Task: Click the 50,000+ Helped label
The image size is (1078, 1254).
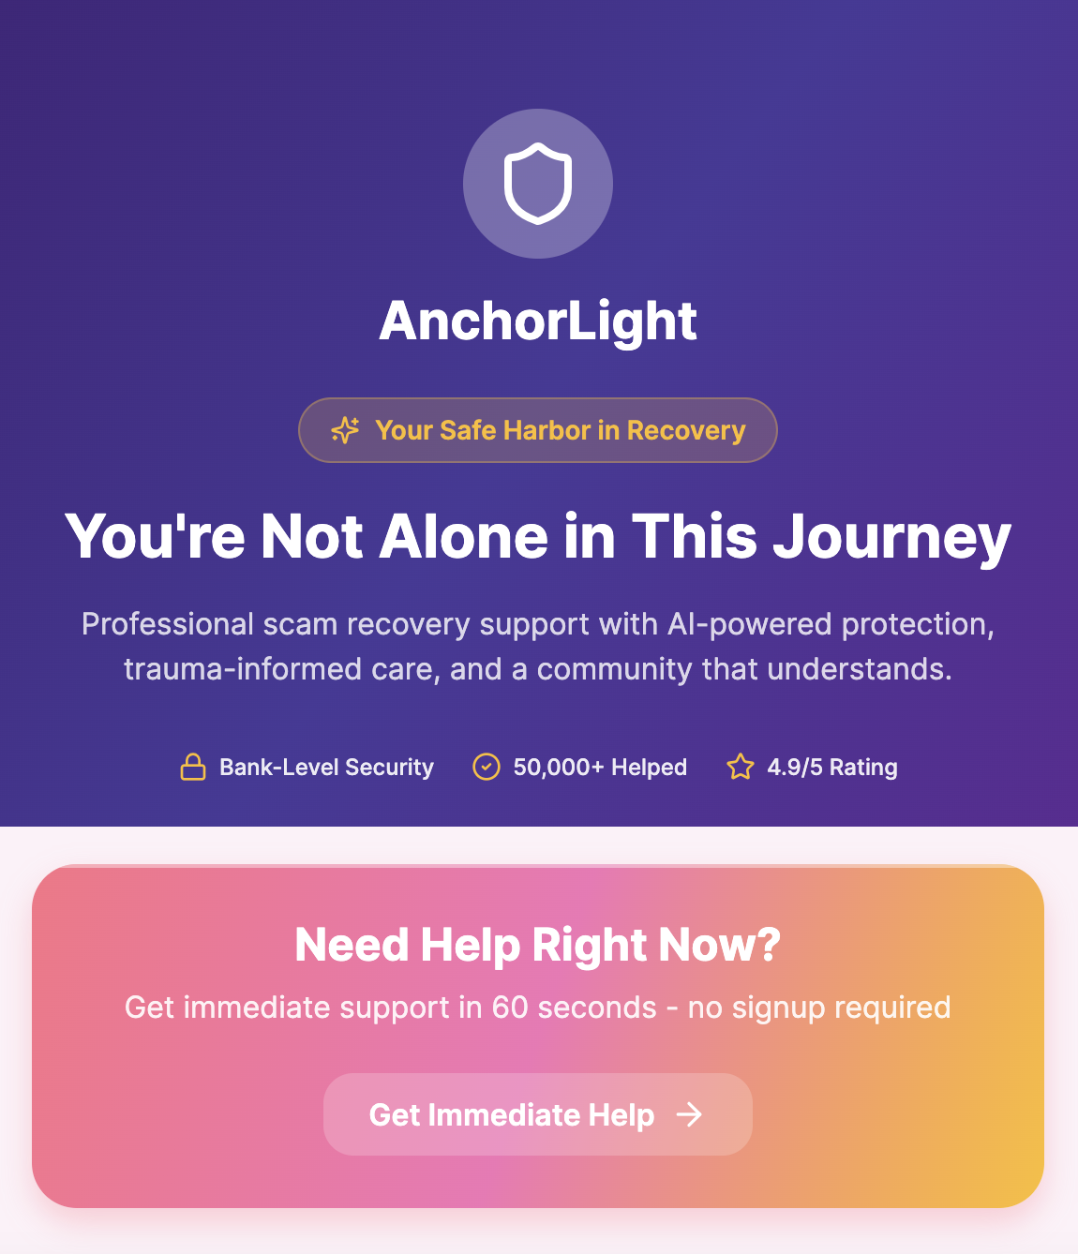Action: click(x=600, y=767)
